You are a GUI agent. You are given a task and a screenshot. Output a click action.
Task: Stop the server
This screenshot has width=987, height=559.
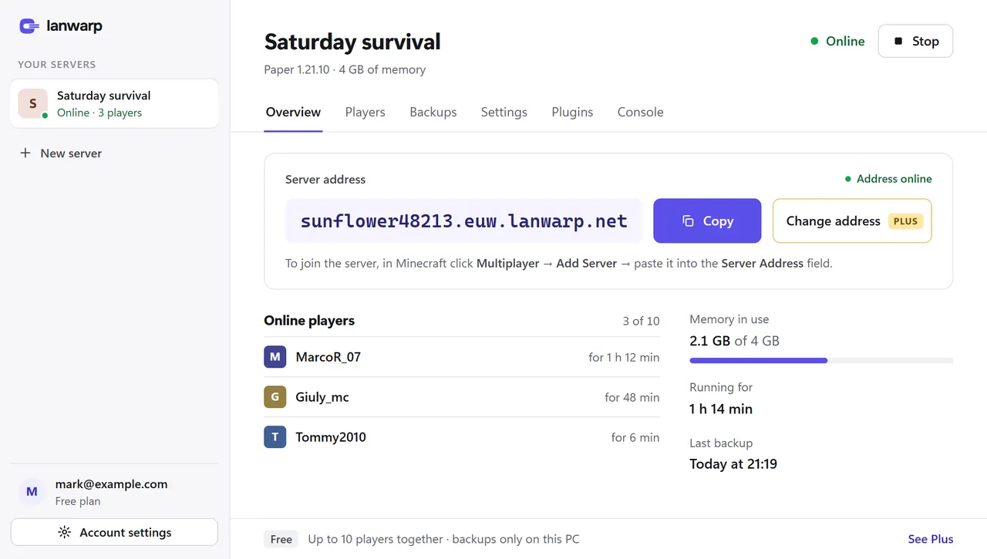tap(915, 42)
